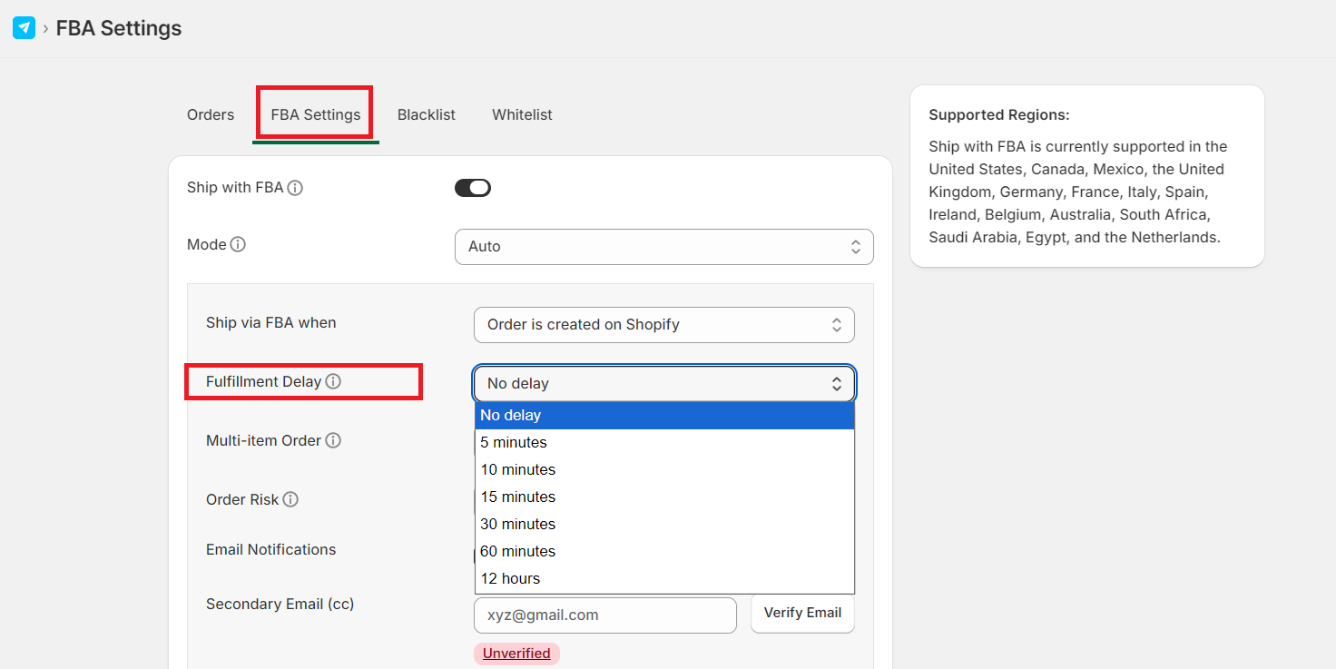Pick the 60 minutes option
Screen dimensions: 1336x669
click(517, 552)
